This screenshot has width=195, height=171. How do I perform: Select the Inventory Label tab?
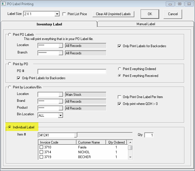[49, 24]
